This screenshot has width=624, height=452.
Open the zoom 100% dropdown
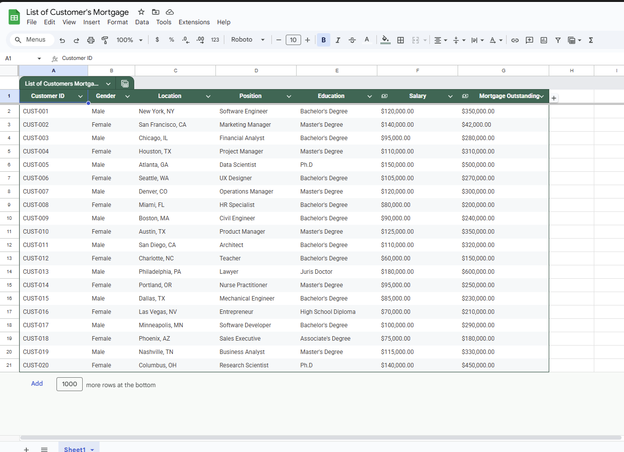(x=129, y=40)
